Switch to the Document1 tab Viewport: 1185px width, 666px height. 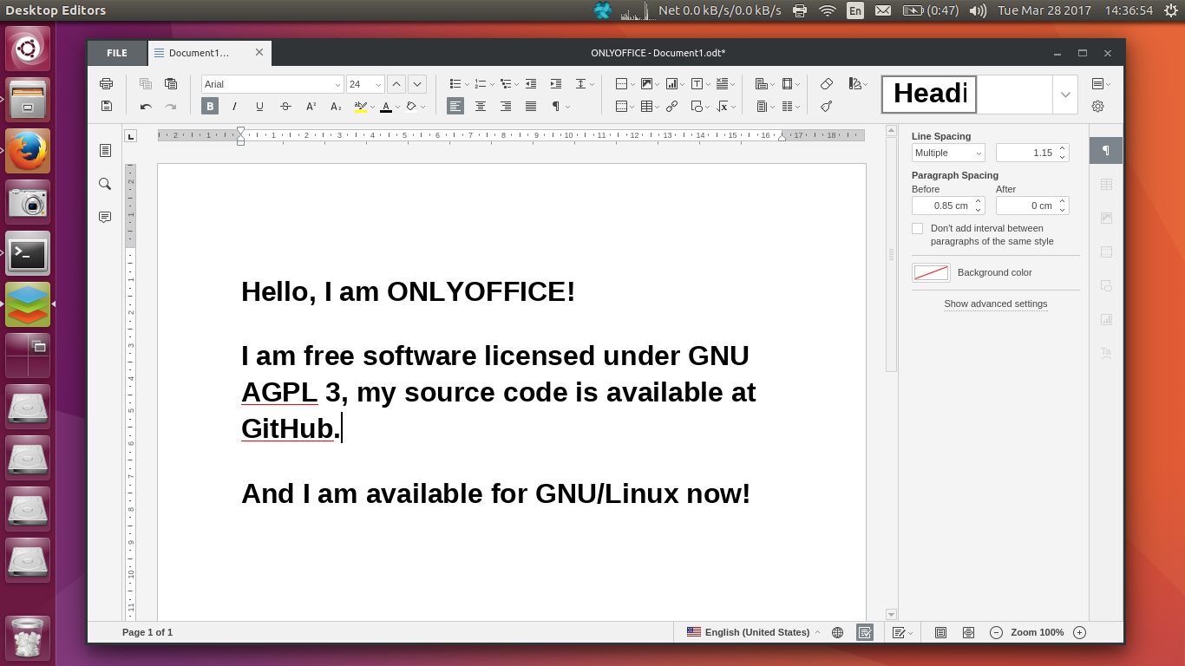(198, 53)
